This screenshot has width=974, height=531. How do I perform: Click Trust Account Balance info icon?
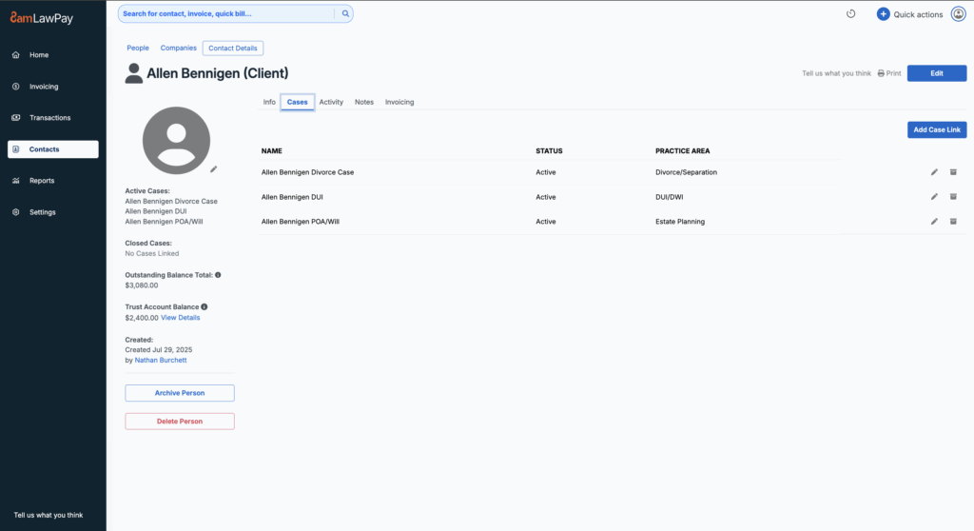click(x=205, y=307)
